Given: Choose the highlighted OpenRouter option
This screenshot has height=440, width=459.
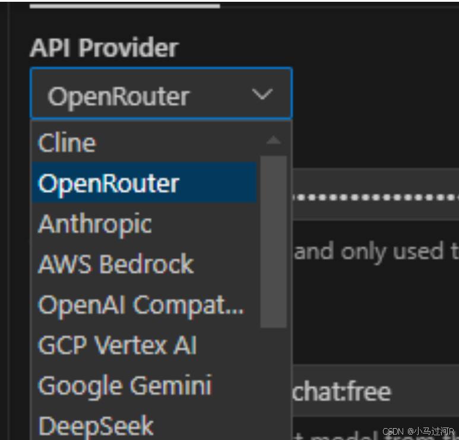Looking at the screenshot, I should click(144, 182).
